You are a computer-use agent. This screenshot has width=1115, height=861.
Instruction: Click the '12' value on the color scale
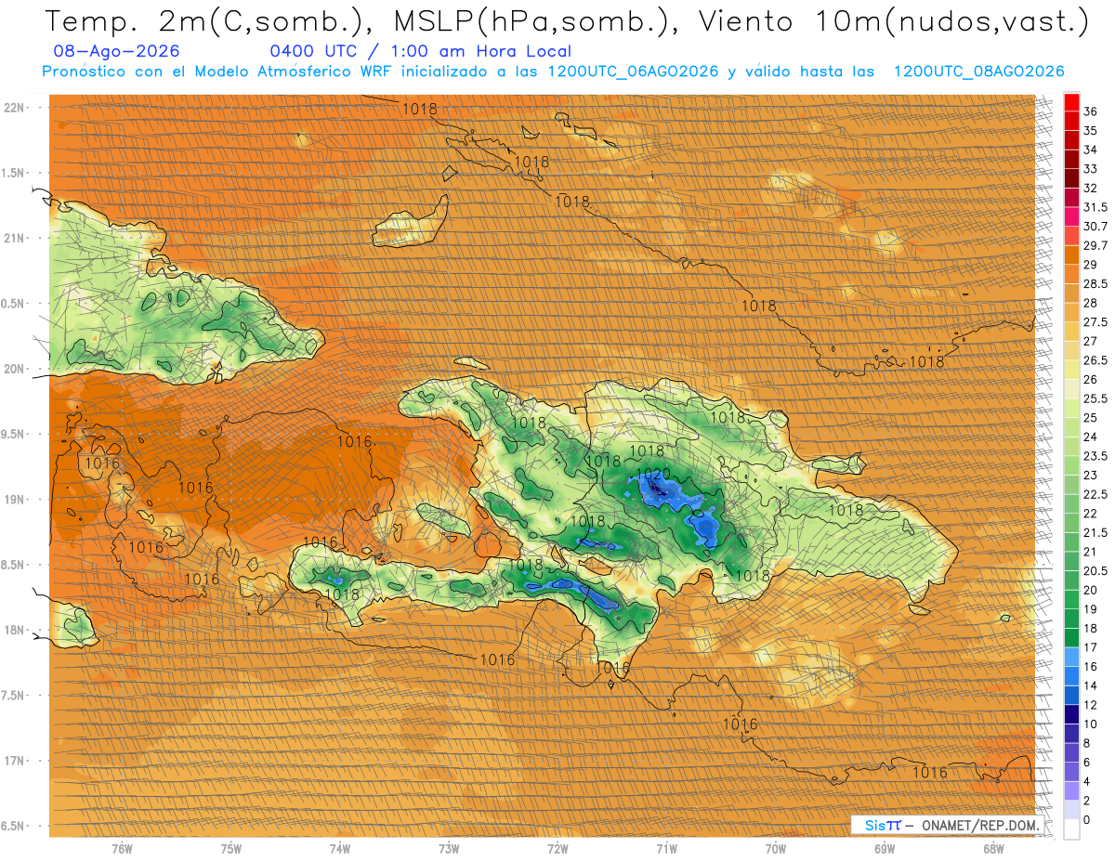pyautogui.click(x=1091, y=705)
